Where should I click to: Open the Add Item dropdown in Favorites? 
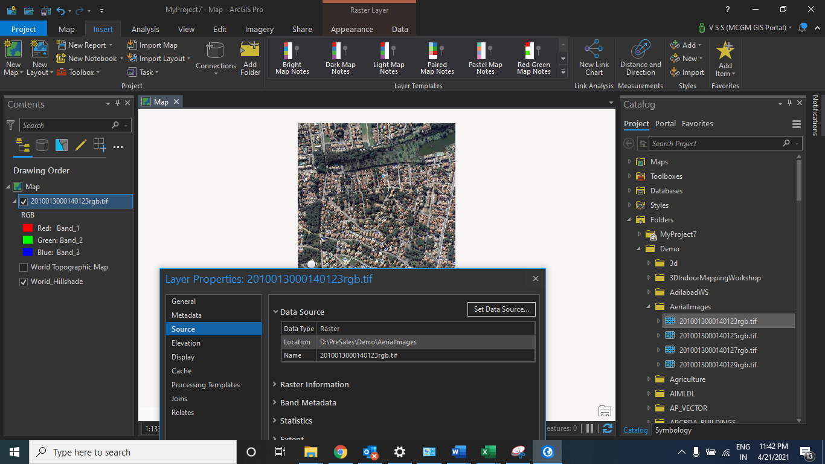point(725,57)
